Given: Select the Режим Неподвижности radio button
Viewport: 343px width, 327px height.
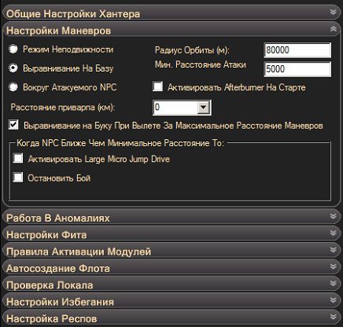Looking at the screenshot, I should 13,49.
